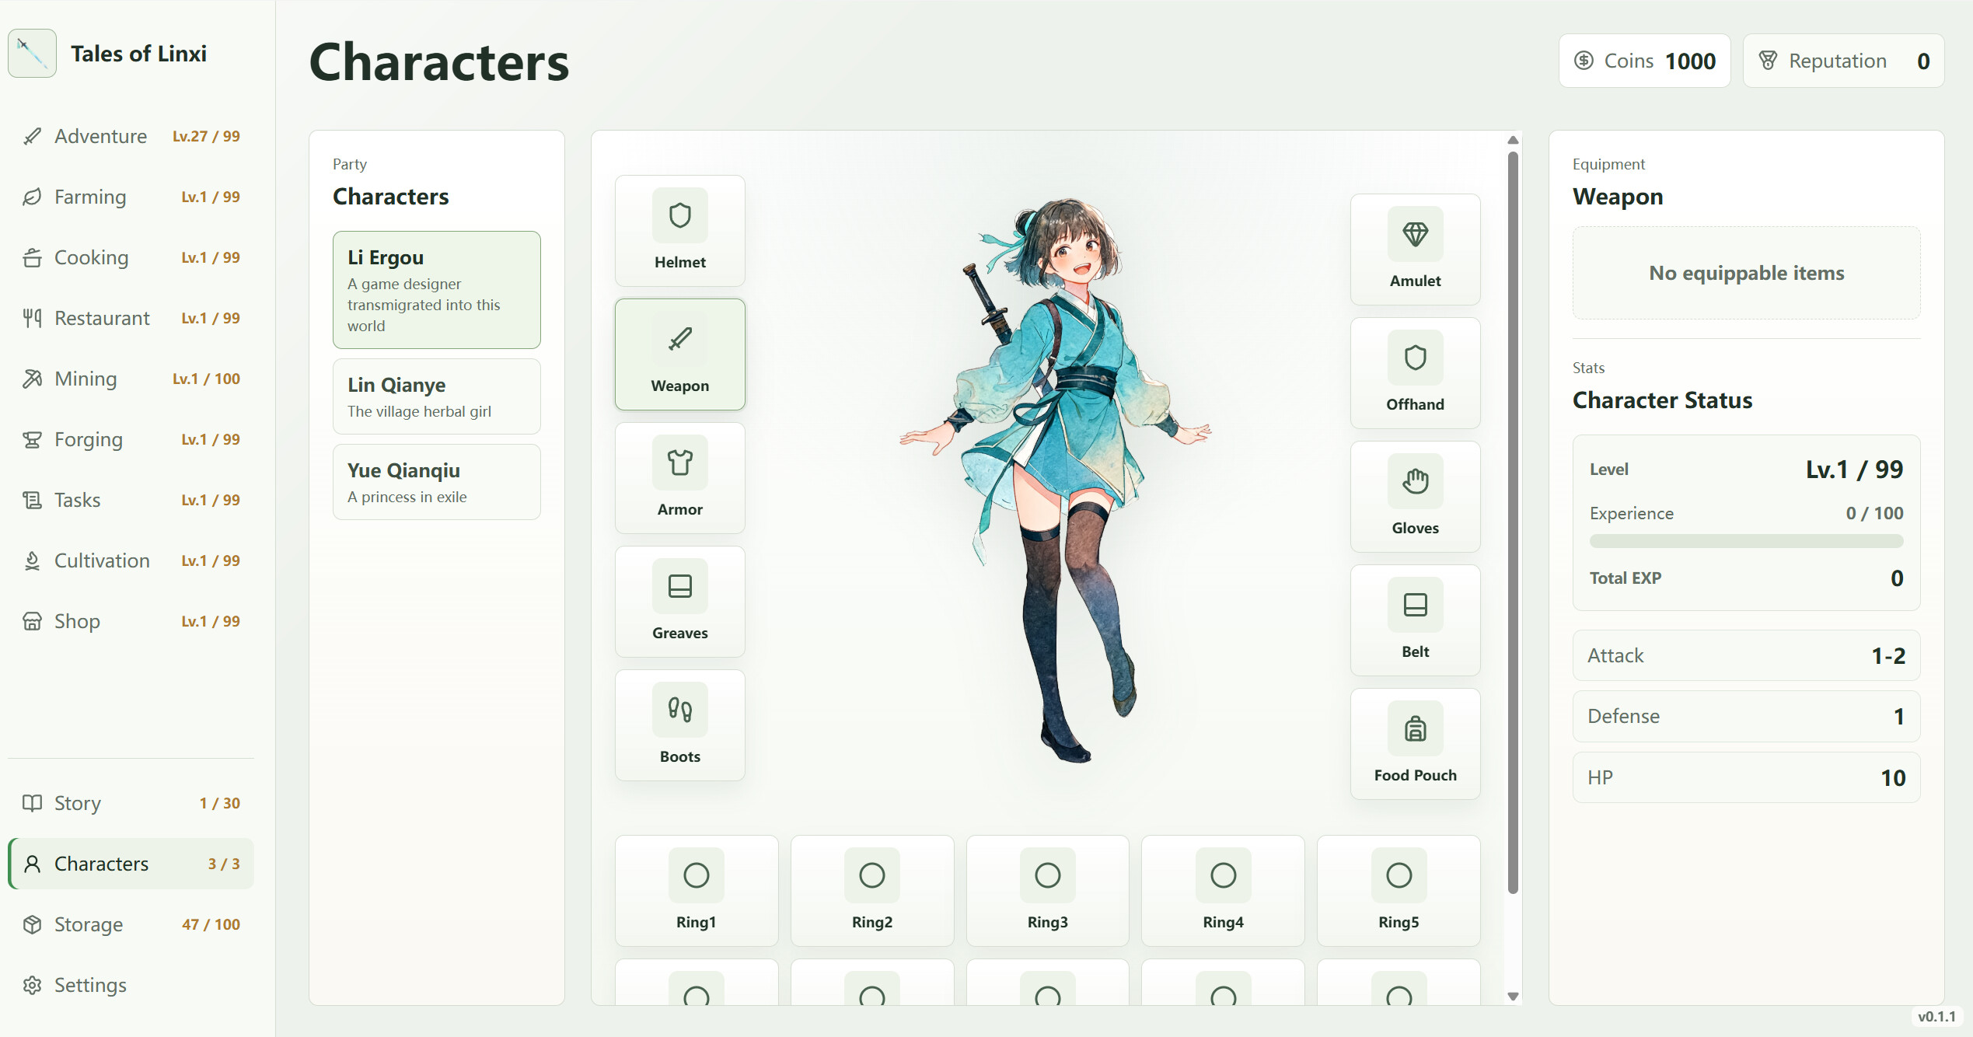Open the Characters page in sidebar
The width and height of the screenshot is (1973, 1037).
131,864
